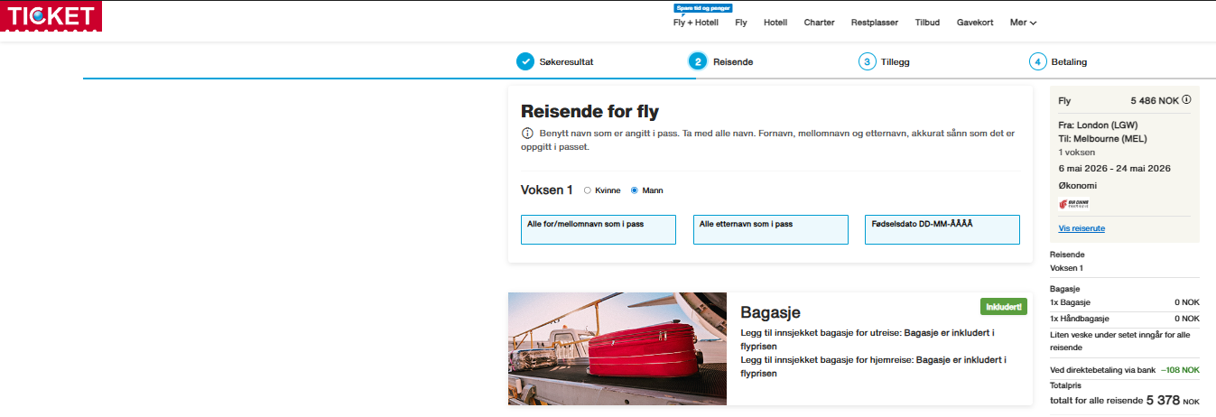
Task: Open the Hotell menu item
Action: [x=775, y=23]
